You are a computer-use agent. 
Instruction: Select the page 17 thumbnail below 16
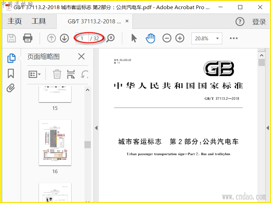click(x=55, y=192)
